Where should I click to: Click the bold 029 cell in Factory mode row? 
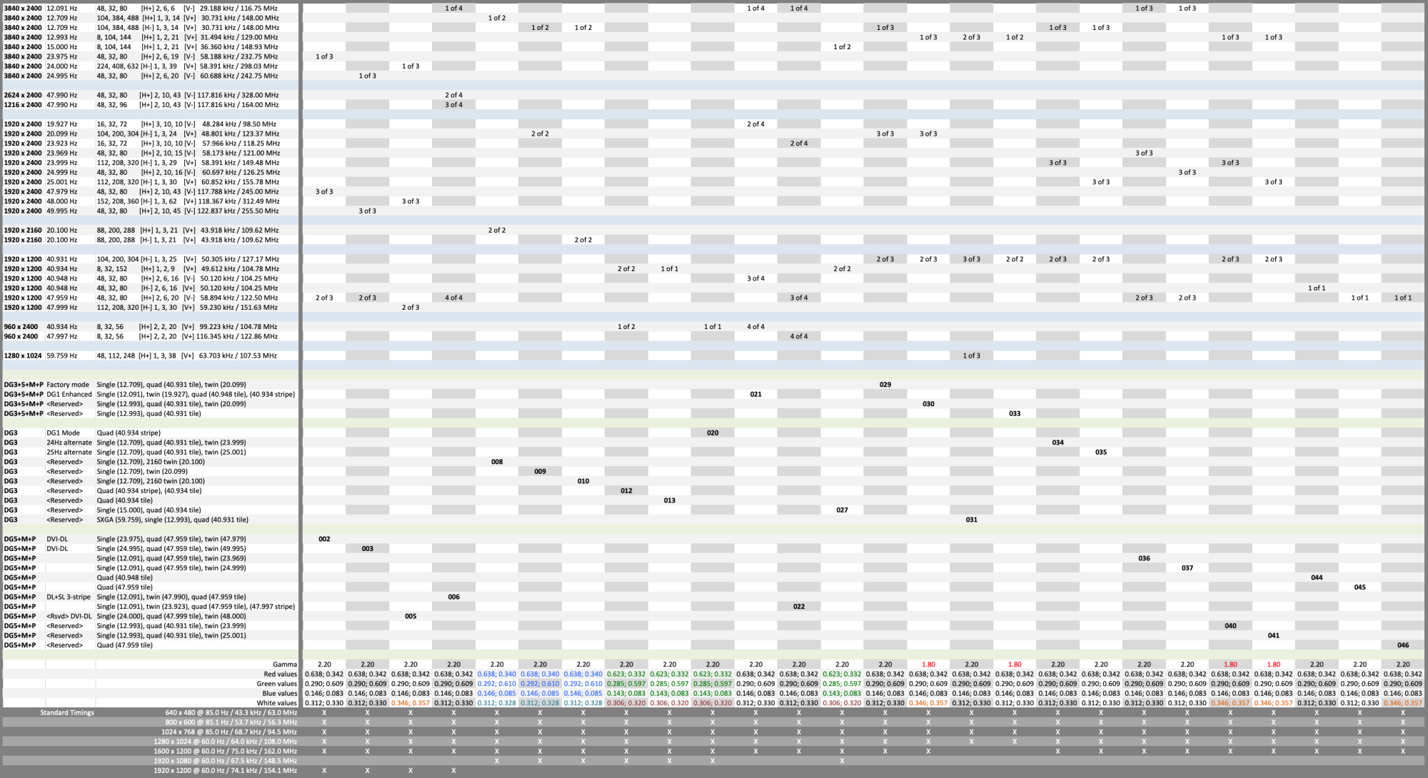click(x=885, y=385)
